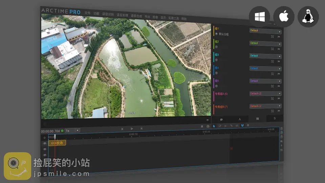325x183 pixels.
Task: Select the 组4 group radio button
Action: pos(216,73)
